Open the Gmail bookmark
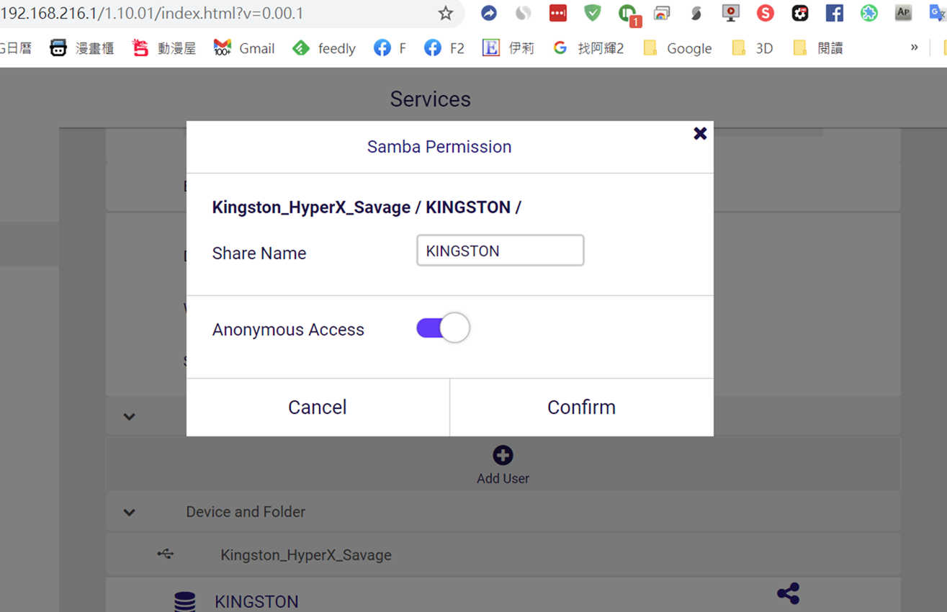The image size is (947, 612). (x=244, y=48)
